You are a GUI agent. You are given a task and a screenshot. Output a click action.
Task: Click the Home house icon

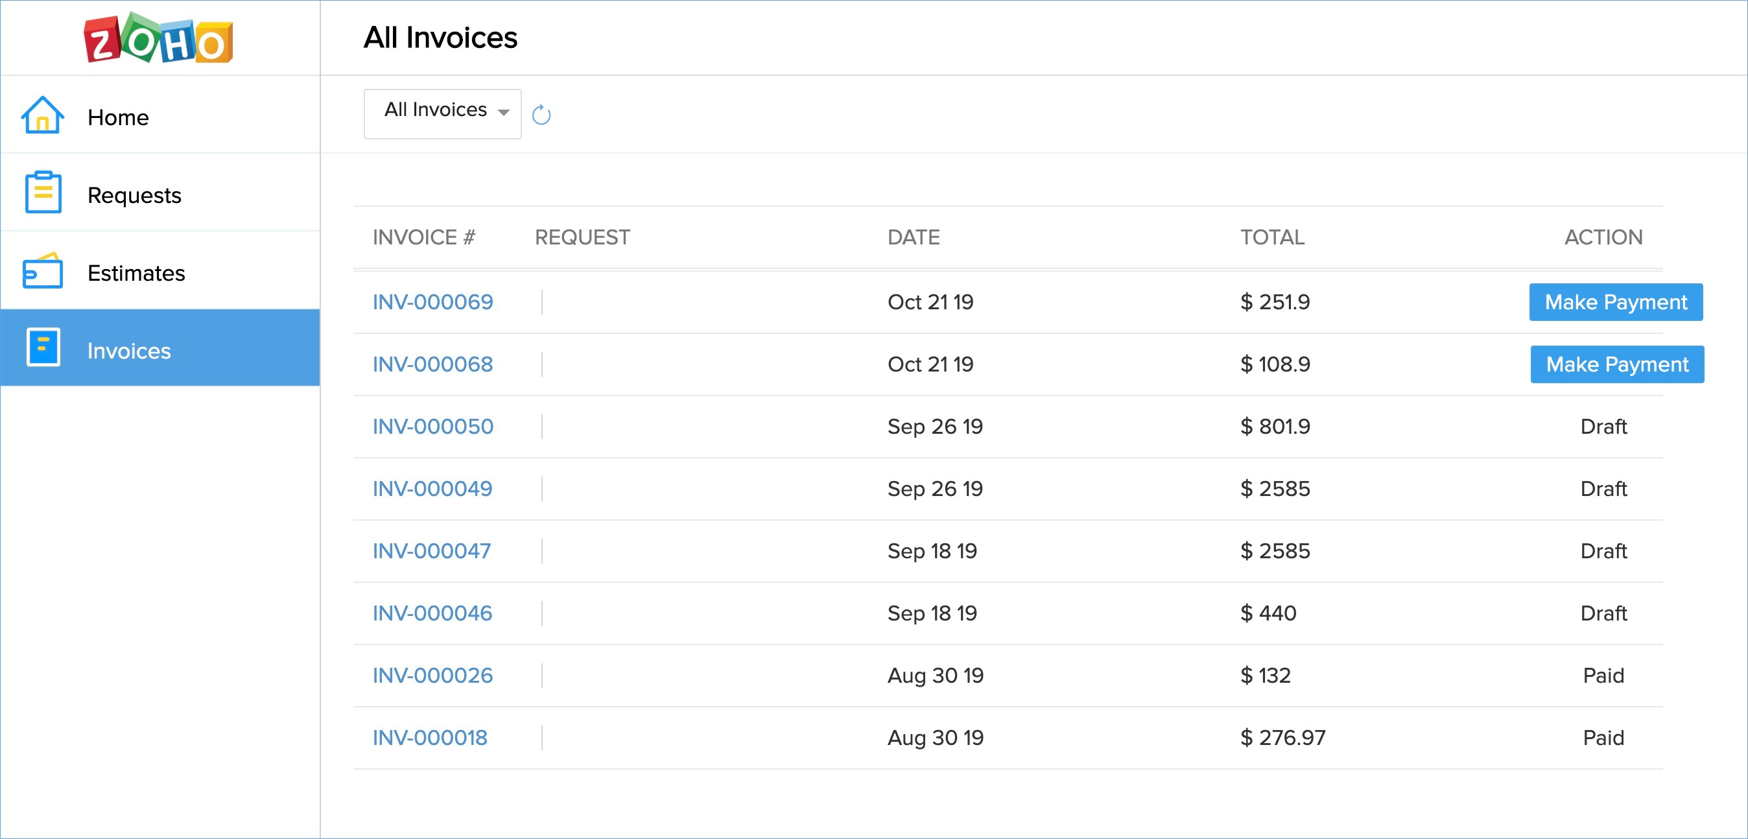coord(43,115)
